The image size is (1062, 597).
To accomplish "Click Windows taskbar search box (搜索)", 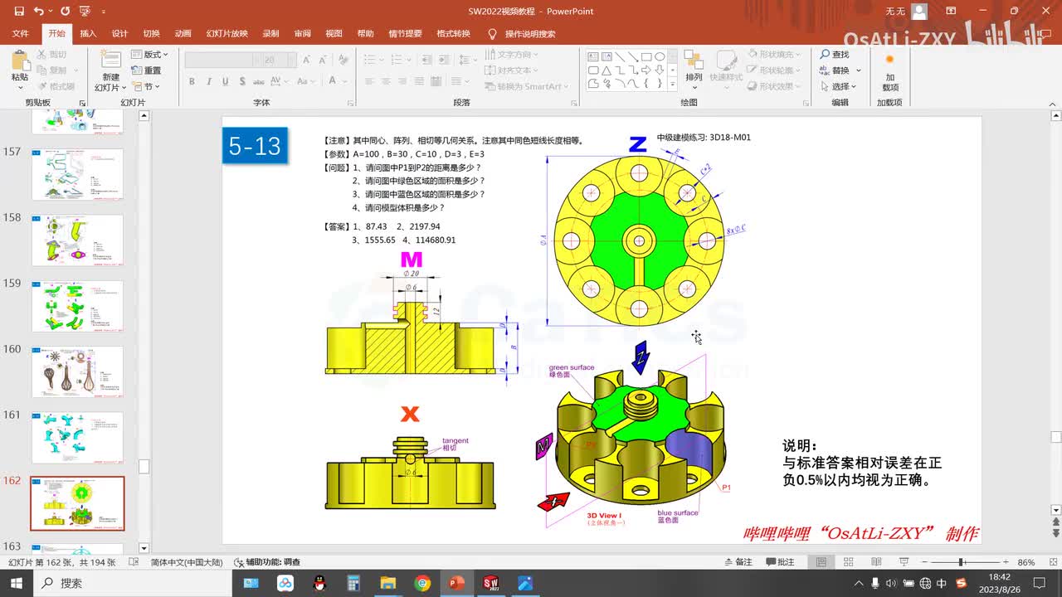I will [133, 583].
